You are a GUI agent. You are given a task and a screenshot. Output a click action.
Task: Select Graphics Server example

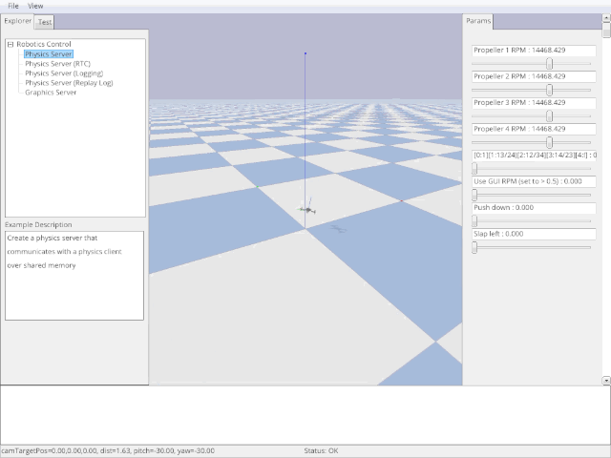pos(51,93)
